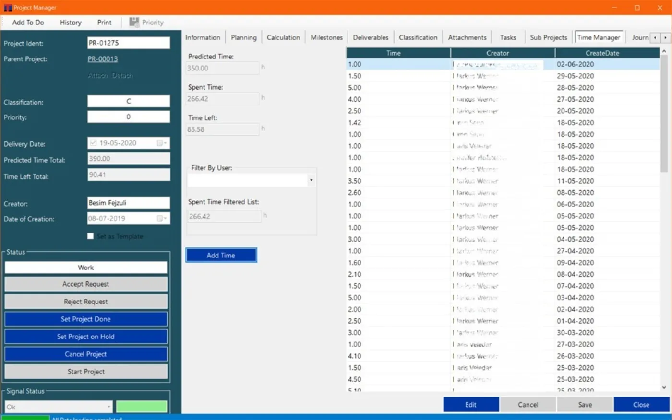The image size is (672, 420).
Task: Click the Creator field Besim Fejzuli
Action: (129, 203)
